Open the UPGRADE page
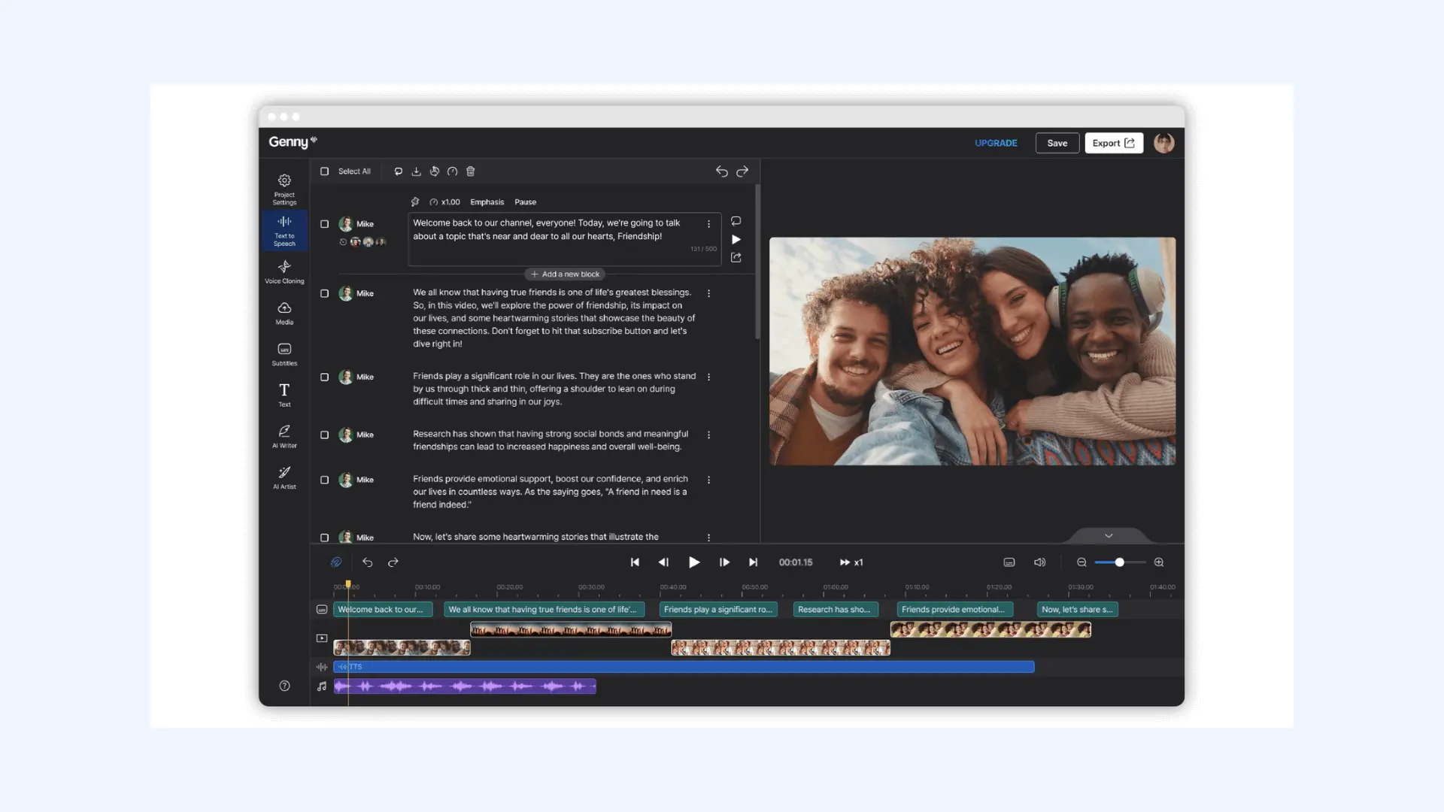The height and width of the screenshot is (812, 1444). coord(996,143)
